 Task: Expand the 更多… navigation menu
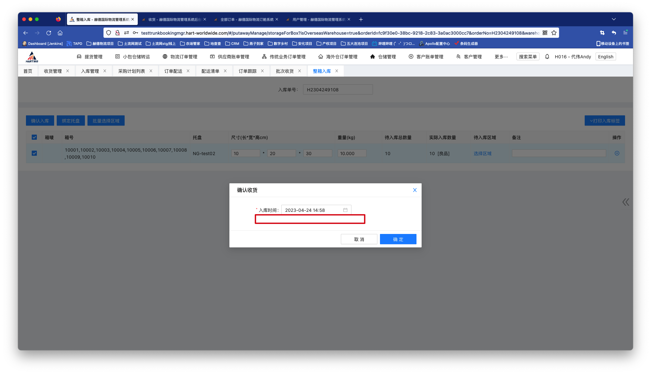point(501,56)
